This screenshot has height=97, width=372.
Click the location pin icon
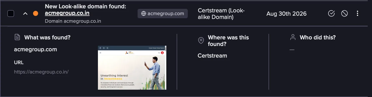(x=201, y=40)
